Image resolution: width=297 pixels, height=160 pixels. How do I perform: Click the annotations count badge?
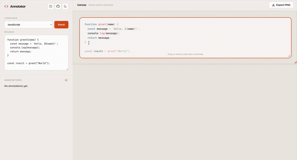[66, 80]
